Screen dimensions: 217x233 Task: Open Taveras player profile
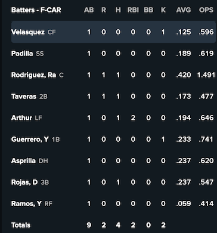click(x=24, y=97)
